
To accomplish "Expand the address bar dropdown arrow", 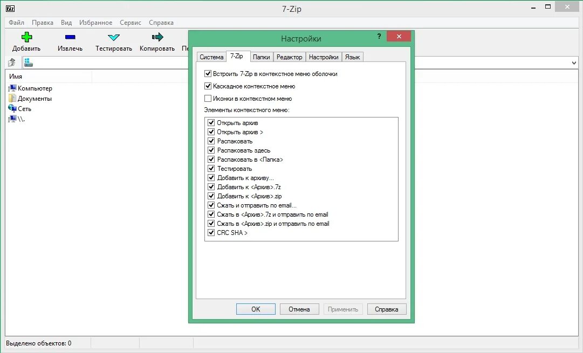I will click(x=574, y=63).
